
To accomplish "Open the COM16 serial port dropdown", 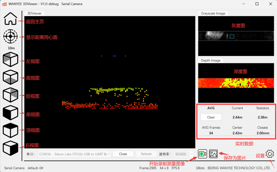I will click(x=74, y=154).
